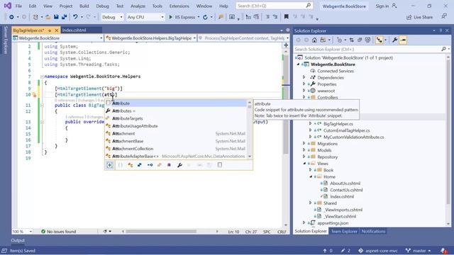Expand the Dependencies node
The height and width of the screenshot is (255, 454).
(304, 77)
